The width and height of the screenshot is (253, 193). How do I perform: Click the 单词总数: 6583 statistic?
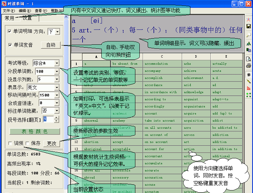pyautogui.click(x=24, y=154)
